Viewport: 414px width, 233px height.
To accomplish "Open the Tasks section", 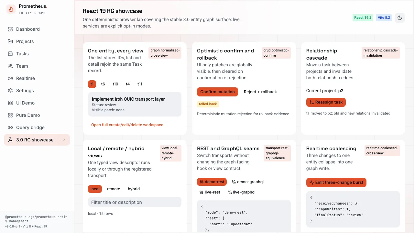I will tap(37, 54).
